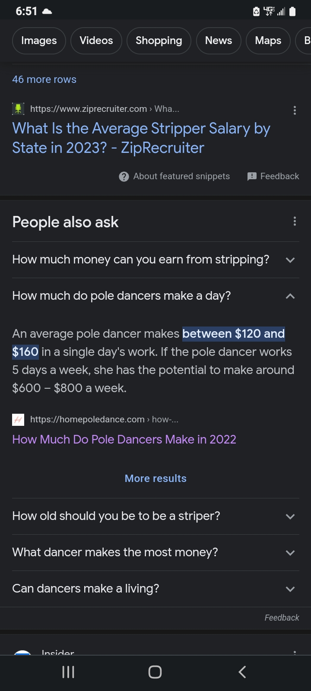The width and height of the screenshot is (311, 691).
Task: Tap Android back navigation arrow
Action: click(242, 672)
